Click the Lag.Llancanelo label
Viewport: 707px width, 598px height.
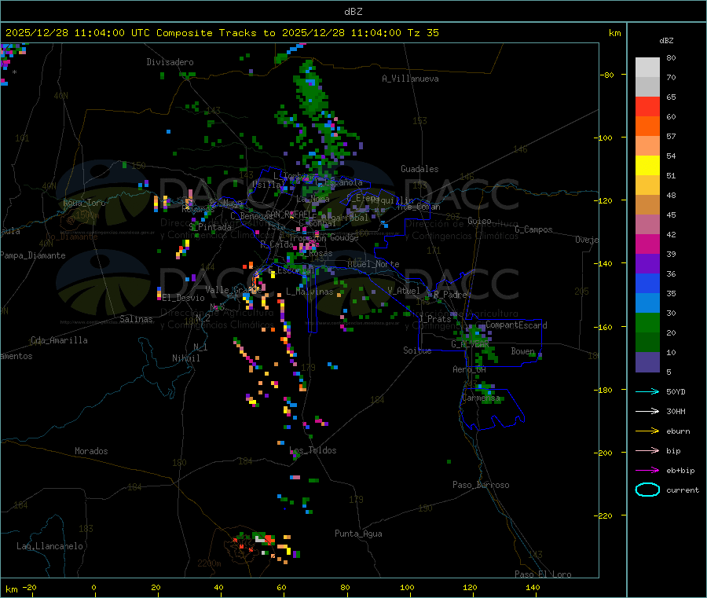click(x=49, y=546)
